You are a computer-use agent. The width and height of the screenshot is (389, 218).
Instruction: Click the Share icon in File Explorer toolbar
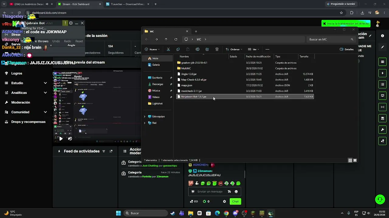207,49
